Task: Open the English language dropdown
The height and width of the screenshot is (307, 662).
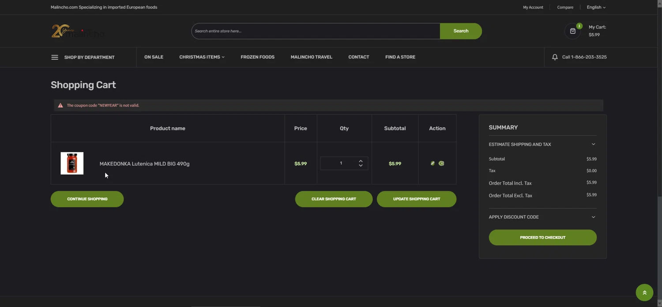Action: coord(596,7)
